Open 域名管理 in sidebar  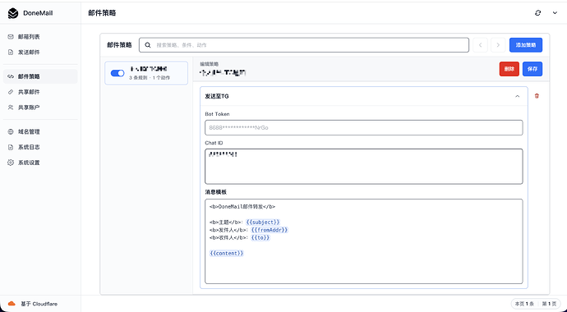(40, 132)
